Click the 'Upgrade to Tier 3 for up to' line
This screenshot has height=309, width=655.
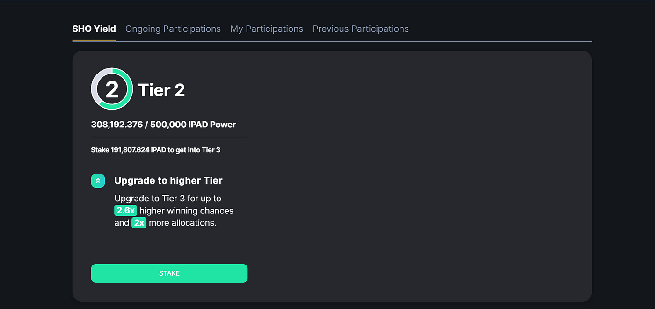click(x=168, y=199)
